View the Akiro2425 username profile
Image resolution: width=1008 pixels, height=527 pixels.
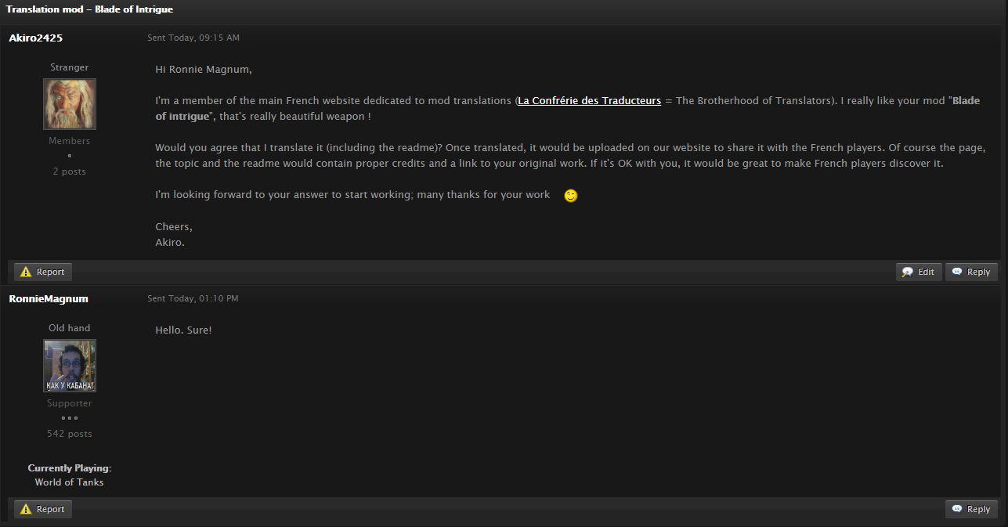pyautogui.click(x=36, y=38)
